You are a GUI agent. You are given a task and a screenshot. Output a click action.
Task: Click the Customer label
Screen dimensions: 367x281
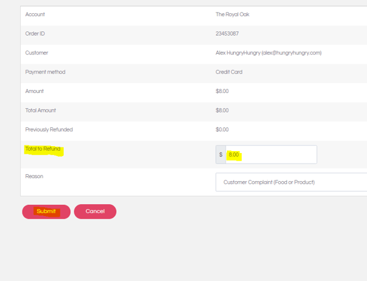[36, 53]
